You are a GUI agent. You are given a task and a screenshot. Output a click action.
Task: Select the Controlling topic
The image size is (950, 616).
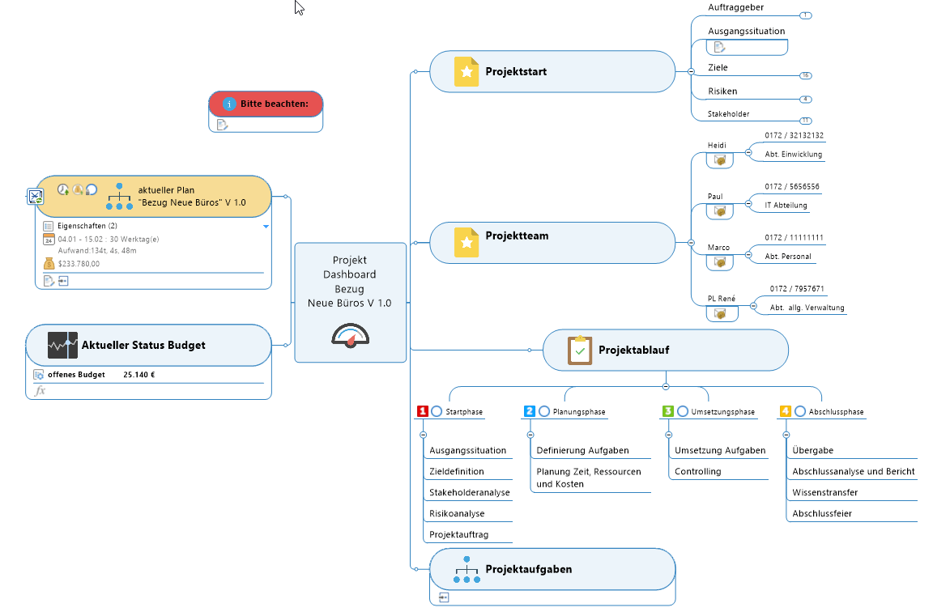point(698,472)
